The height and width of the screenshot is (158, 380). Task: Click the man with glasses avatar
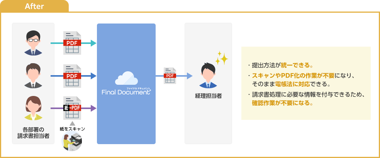33,42
